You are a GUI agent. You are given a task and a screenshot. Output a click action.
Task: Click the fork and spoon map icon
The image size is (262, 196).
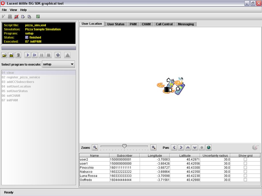tap(181, 79)
